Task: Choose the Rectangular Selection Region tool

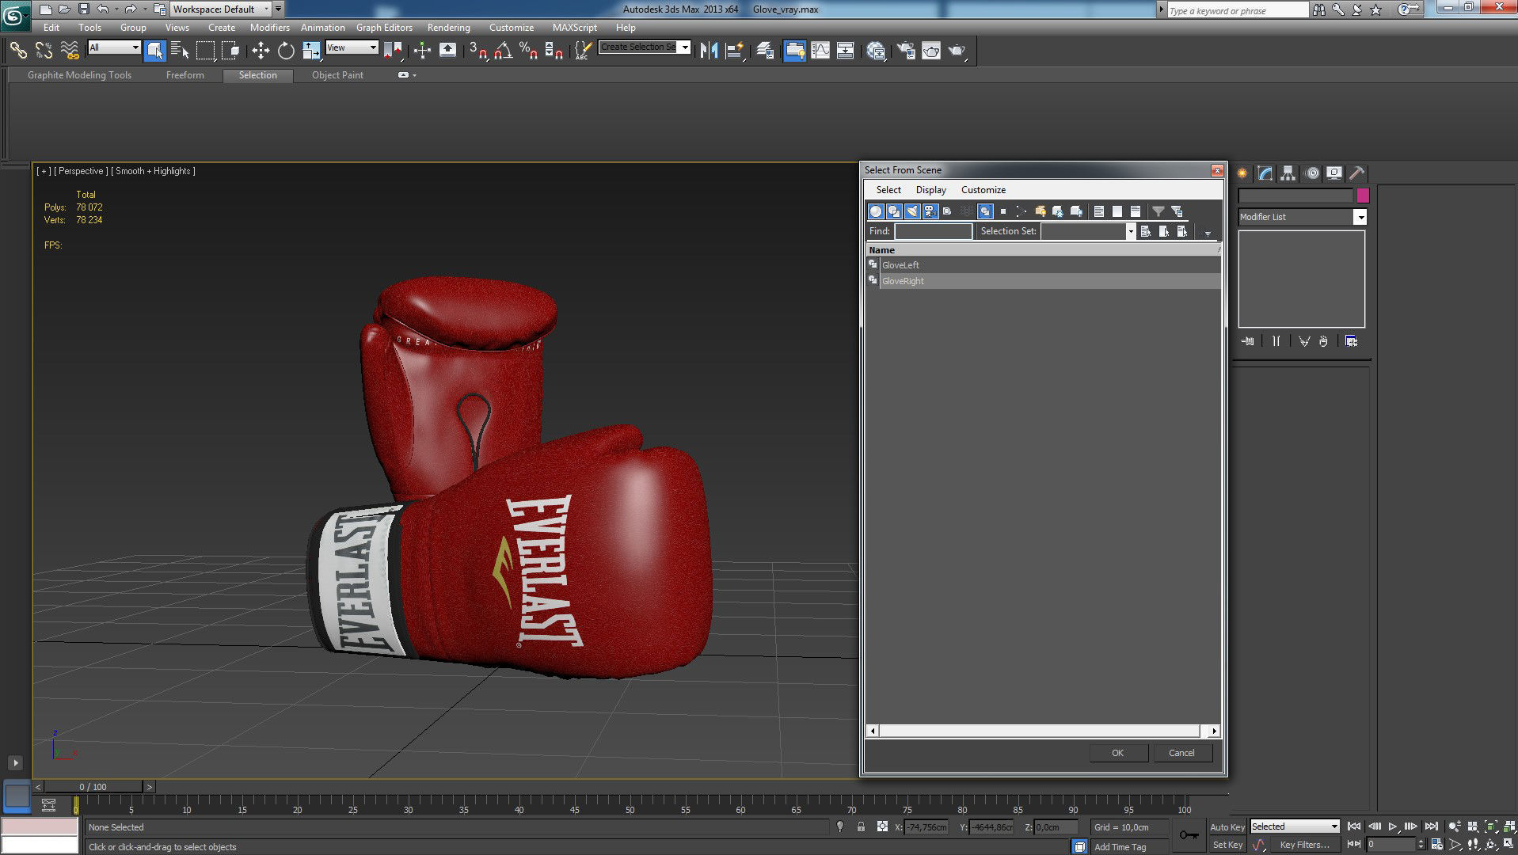Action: click(x=205, y=51)
